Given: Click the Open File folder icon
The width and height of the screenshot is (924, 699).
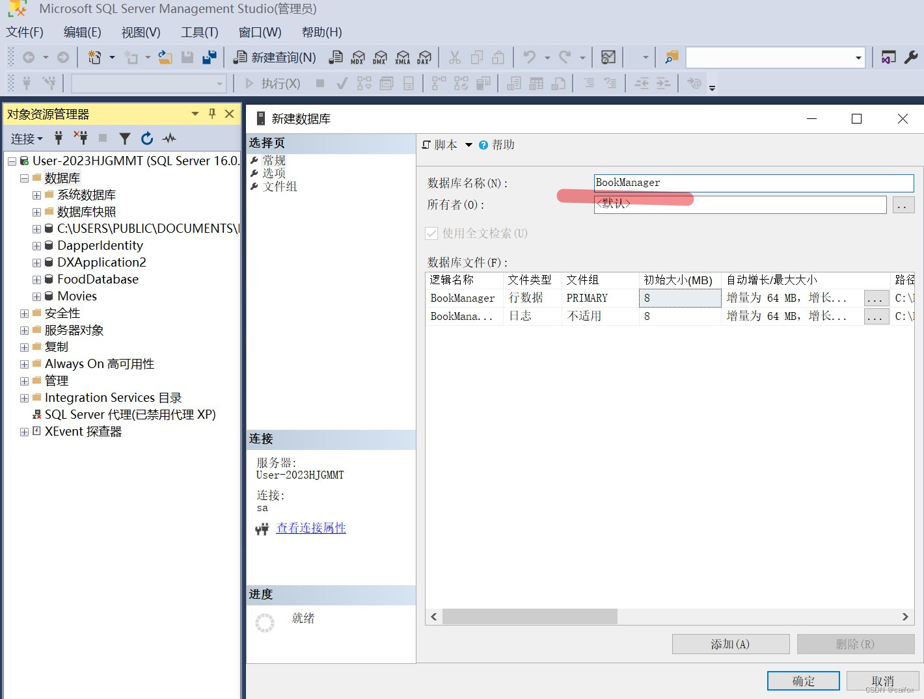Looking at the screenshot, I should [165, 57].
